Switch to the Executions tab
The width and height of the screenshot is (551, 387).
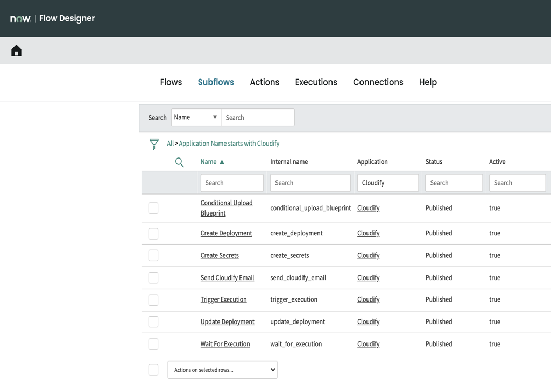click(x=316, y=82)
